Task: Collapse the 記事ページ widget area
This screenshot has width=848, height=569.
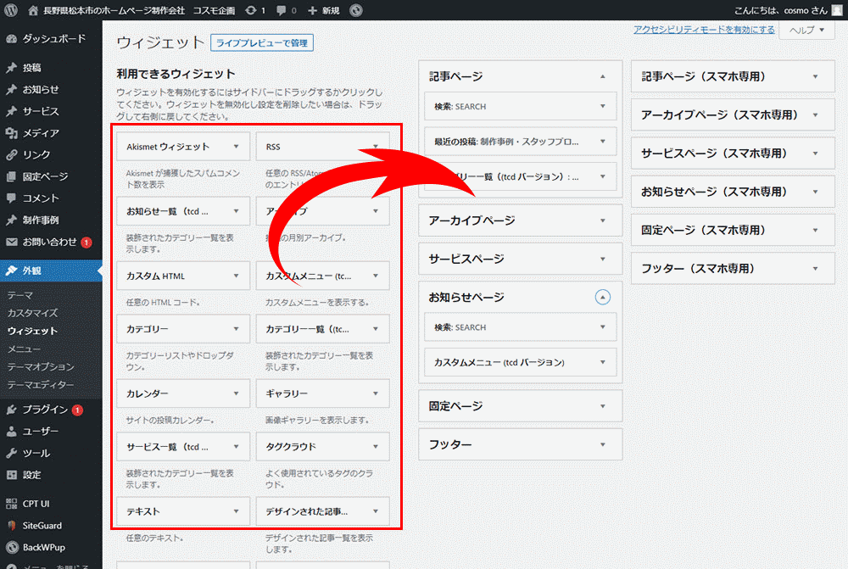Action: click(602, 76)
